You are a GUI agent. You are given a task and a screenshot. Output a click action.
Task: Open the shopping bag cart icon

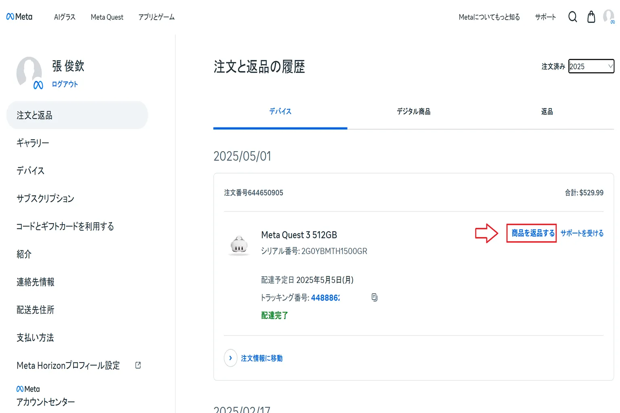[x=591, y=17]
